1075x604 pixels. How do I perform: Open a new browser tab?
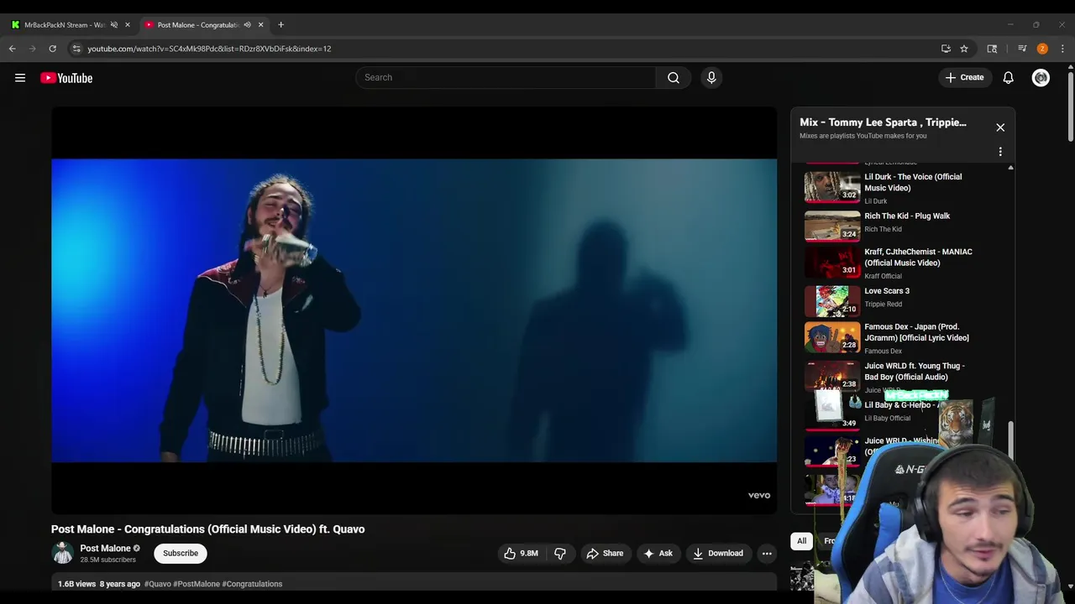[281, 25]
